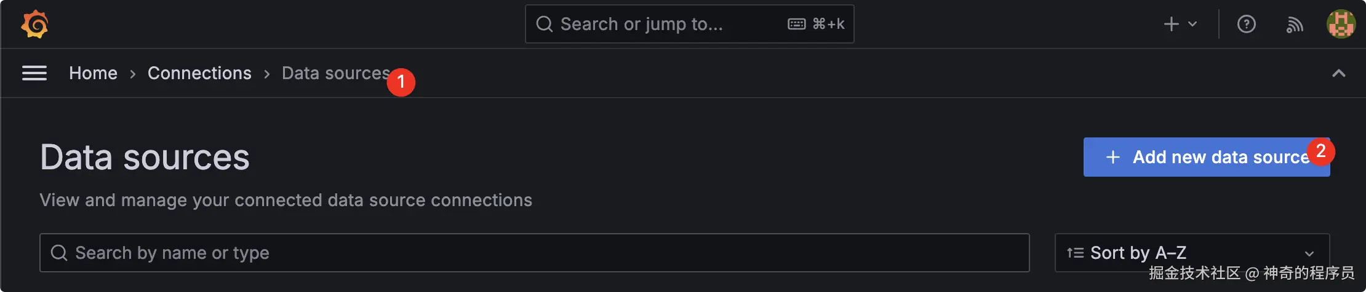1366x292 pixels.
Task: Click the Grafana logo icon
Action: click(34, 25)
